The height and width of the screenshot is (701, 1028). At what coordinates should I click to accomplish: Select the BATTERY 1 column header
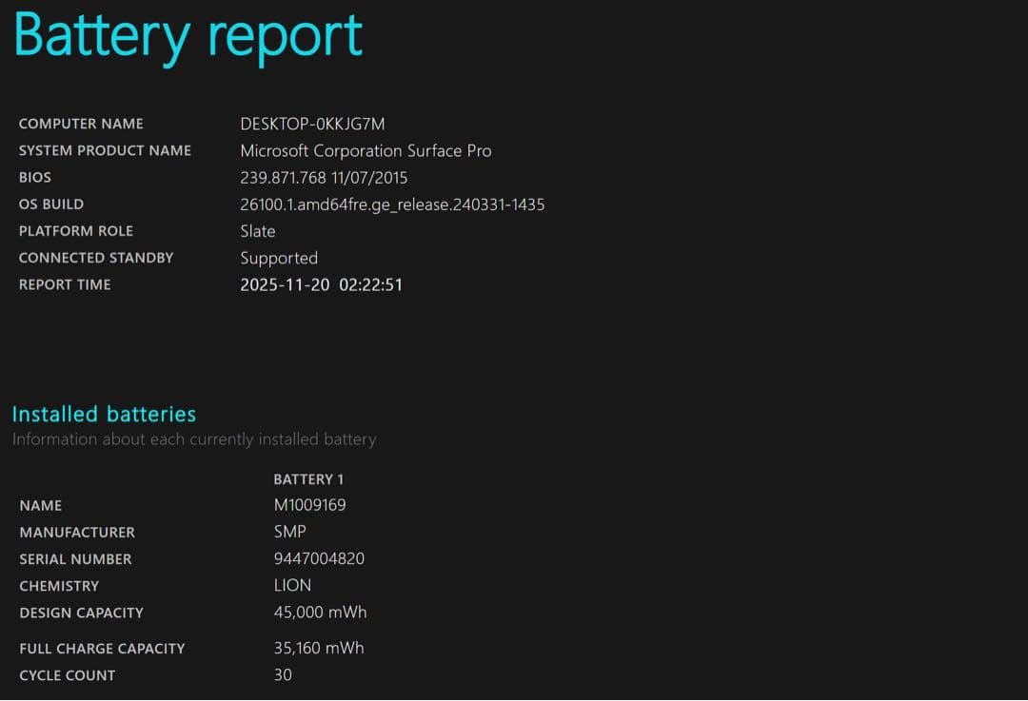coord(308,478)
